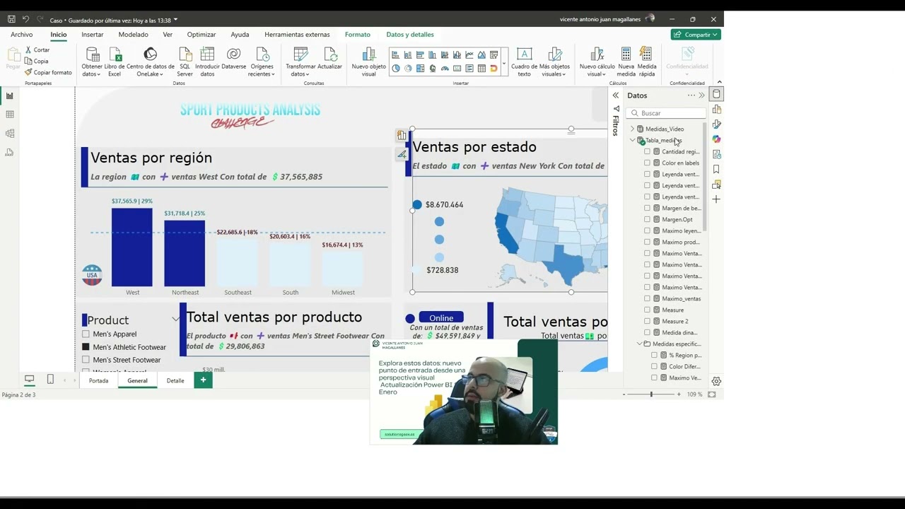Open Transformar datos dropdown
This screenshot has width=905, height=509.
tap(300, 62)
